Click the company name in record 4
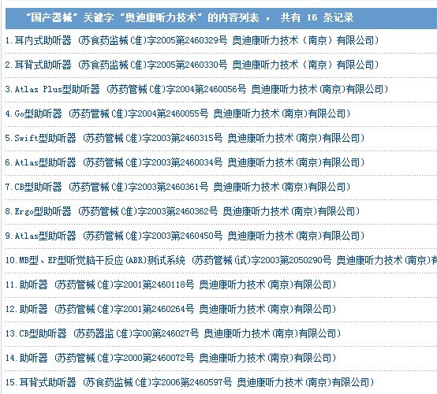This screenshot has height=394, width=437. point(282,114)
